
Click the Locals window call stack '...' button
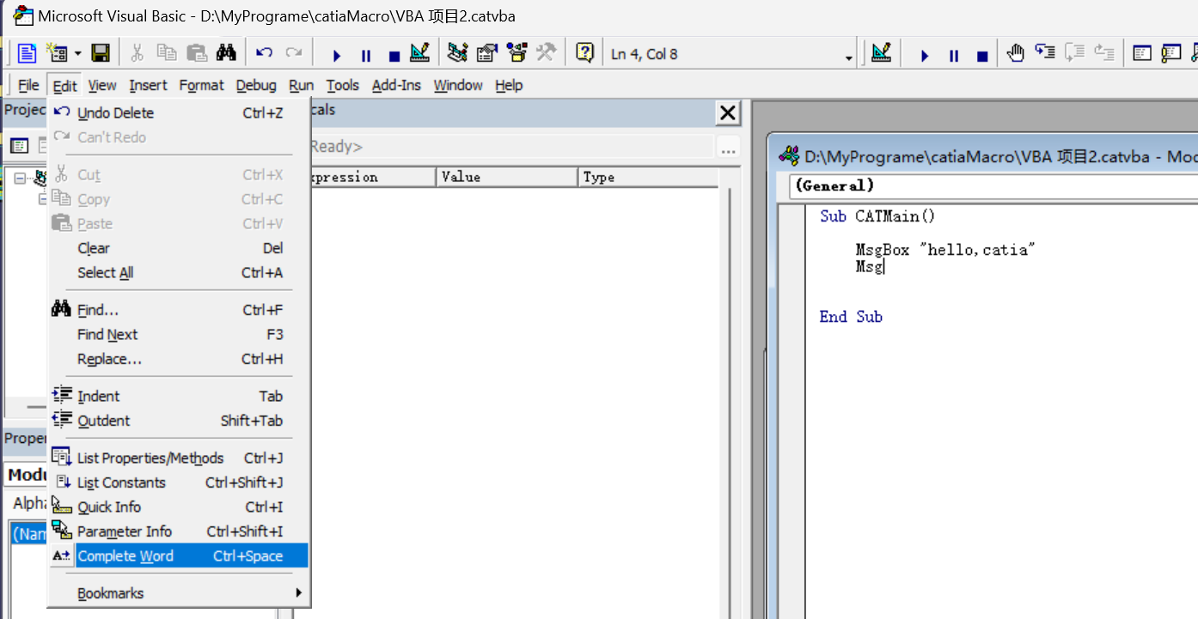[729, 147]
